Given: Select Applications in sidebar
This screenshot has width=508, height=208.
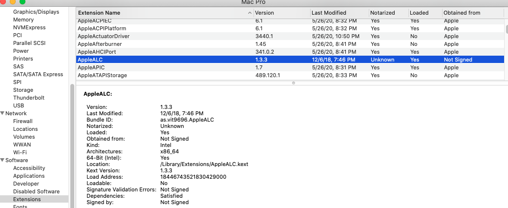Looking at the screenshot, I should click(x=29, y=176).
